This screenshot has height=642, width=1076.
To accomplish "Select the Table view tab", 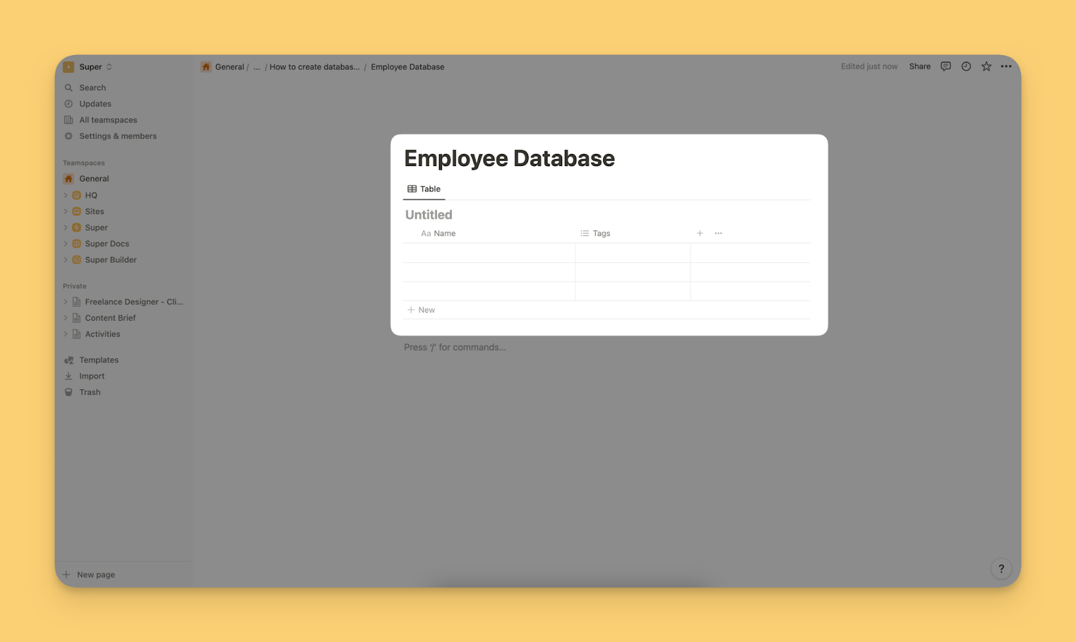I will coord(424,190).
